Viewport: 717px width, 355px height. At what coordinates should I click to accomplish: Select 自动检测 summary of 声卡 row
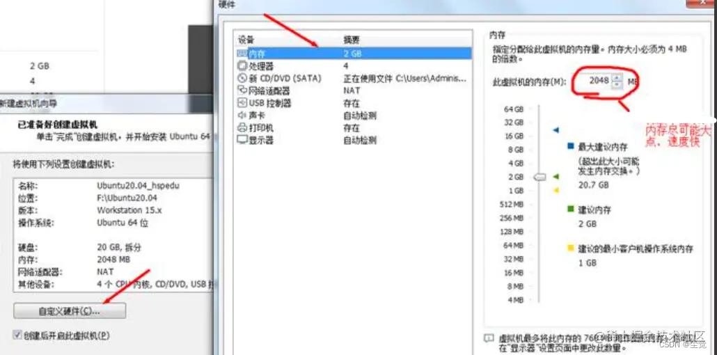pos(360,116)
